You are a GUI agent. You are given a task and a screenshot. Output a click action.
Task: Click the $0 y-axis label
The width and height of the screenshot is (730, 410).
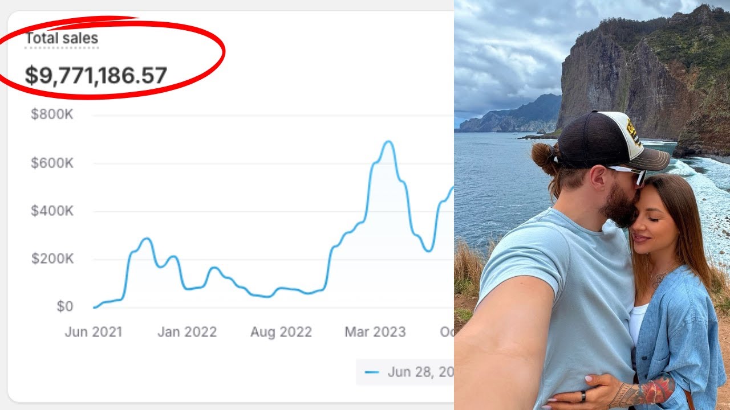(65, 307)
